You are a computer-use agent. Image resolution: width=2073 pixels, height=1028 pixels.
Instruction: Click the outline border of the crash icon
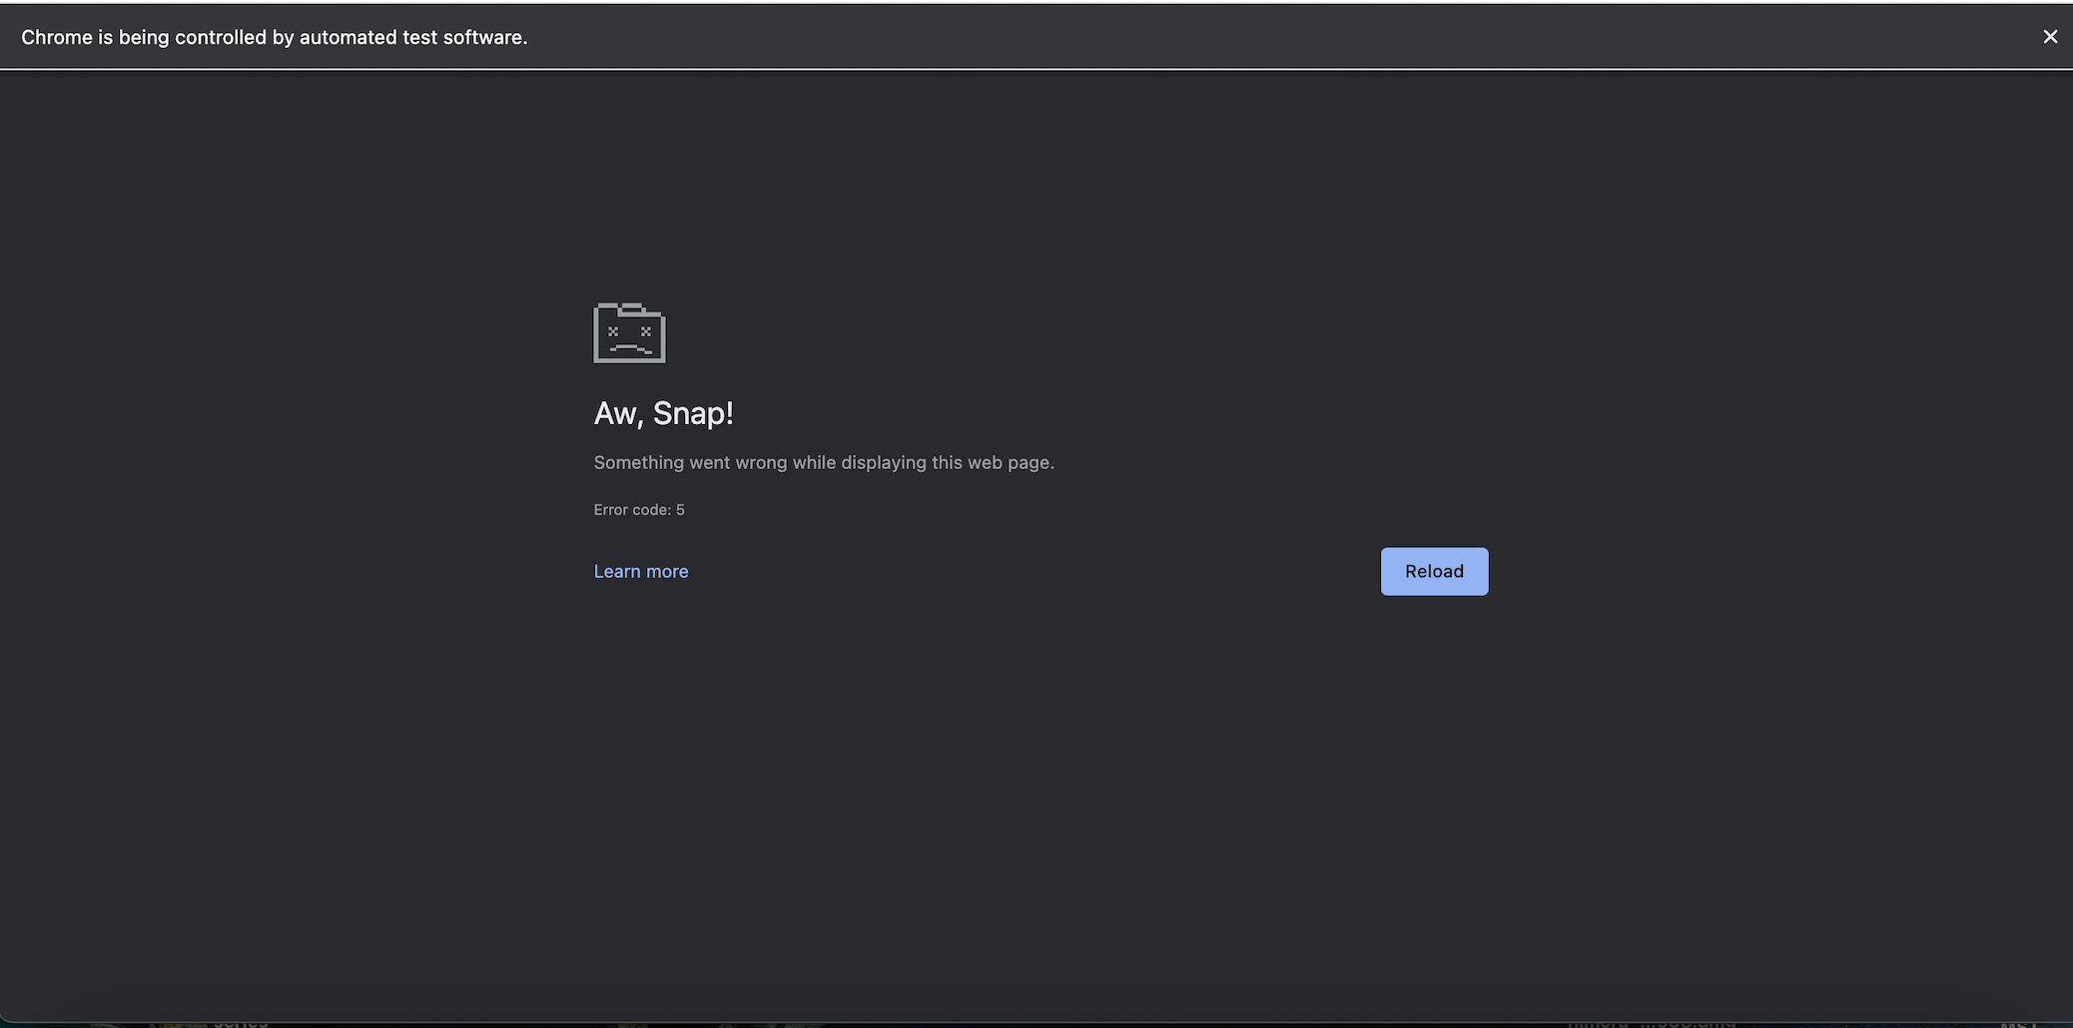(596, 334)
